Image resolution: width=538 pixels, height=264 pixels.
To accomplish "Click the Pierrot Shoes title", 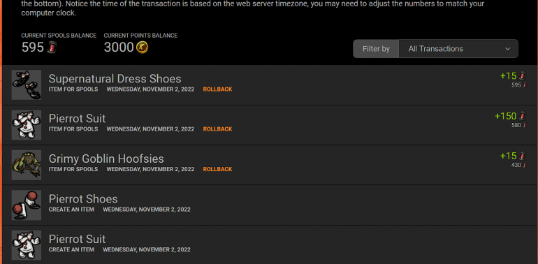I will pyautogui.click(x=83, y=199).
